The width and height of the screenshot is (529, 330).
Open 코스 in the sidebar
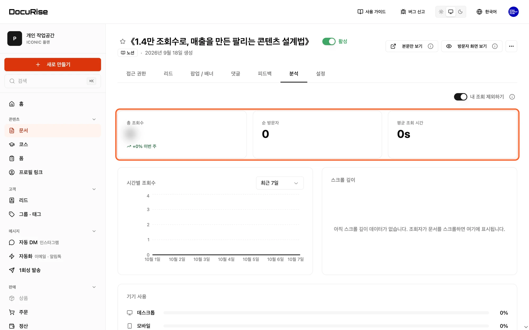pyautogui.click(x=53, y=144)
